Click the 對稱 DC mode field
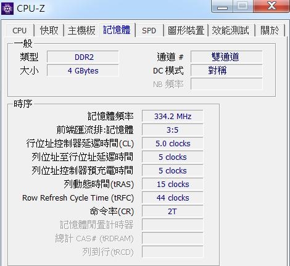The image size is (290, 266). [226, 70]
